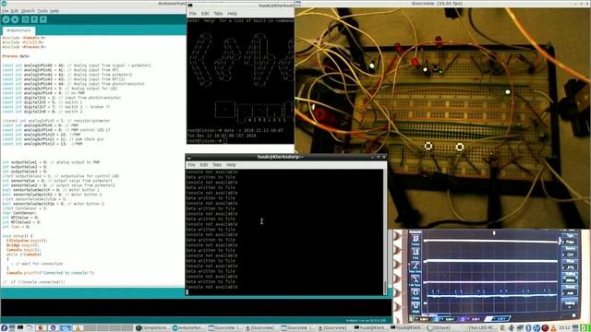Click the '#include <Console.h>' line in the sketch
591x332 pixels.
(x=24, y=38)
